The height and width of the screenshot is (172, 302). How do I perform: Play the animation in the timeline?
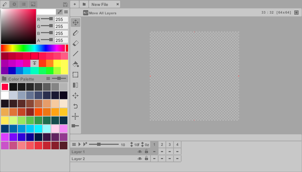click(x=79, y=144)
